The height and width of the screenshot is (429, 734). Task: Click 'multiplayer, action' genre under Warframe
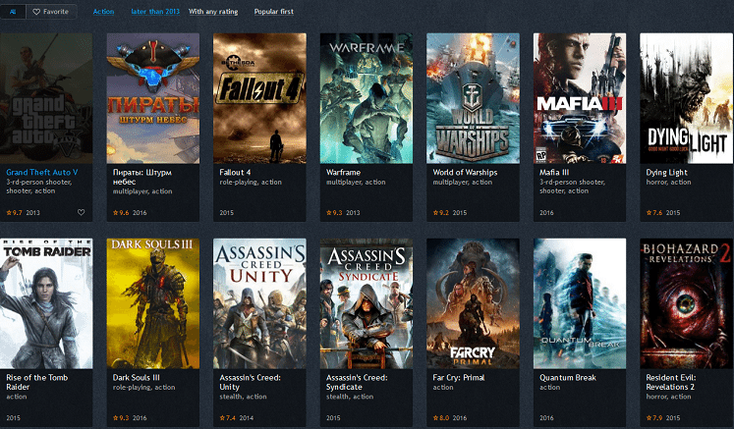coord(356,182)
